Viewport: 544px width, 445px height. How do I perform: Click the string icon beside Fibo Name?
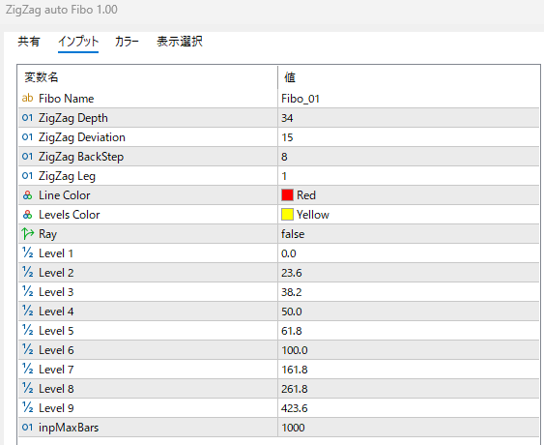coord(27,99)
